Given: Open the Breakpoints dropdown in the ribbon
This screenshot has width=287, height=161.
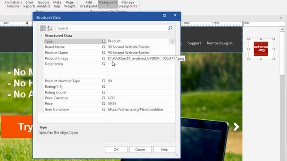Looking at the screenshot, I should pos(108,4).
